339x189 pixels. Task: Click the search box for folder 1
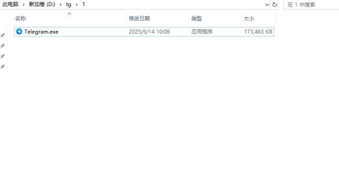[x=311, y=4]
